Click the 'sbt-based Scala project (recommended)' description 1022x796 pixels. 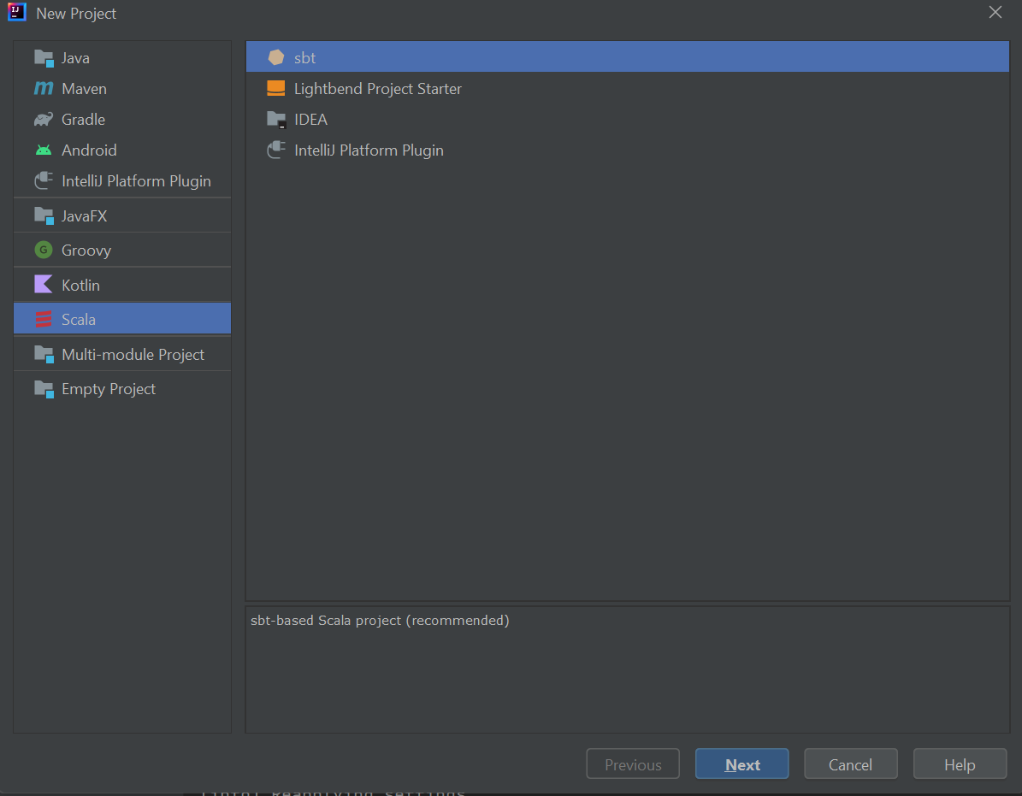click(x=380, y=620)
